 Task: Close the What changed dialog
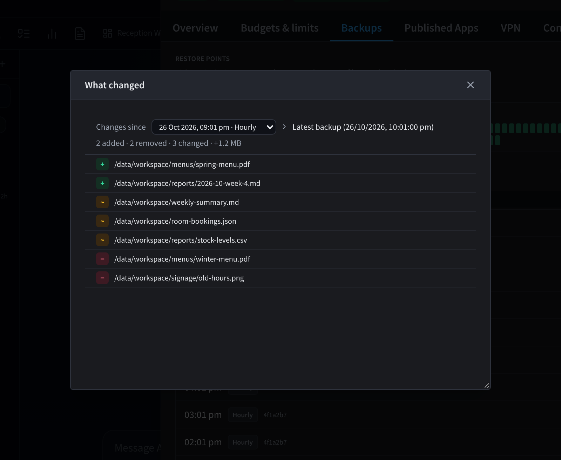click(470, 85)
